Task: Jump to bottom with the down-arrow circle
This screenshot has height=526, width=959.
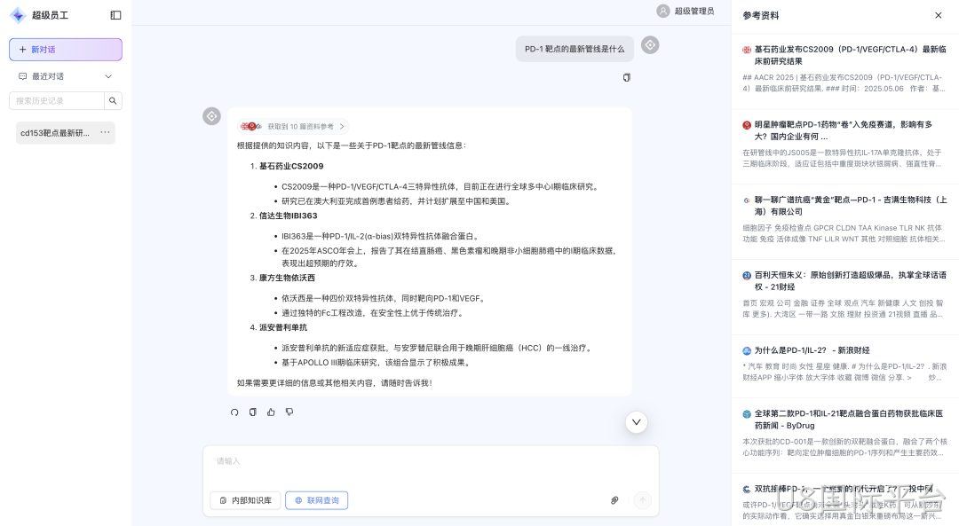Action: pyautogui.click(x=636, y=422)
